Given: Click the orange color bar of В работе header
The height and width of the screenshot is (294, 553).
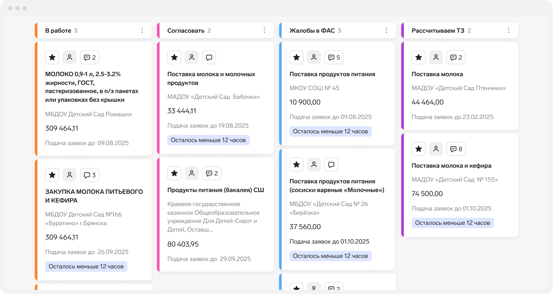Looking at the screenshot, I should point(36,30).
